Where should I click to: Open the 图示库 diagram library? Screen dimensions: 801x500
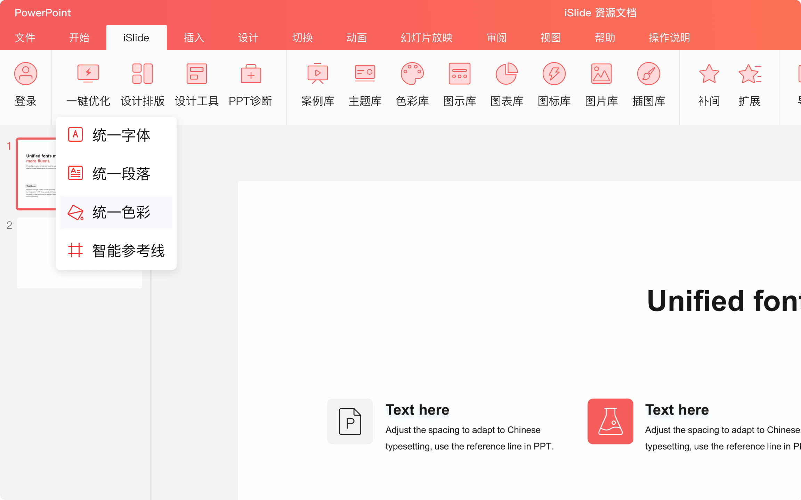459,85
